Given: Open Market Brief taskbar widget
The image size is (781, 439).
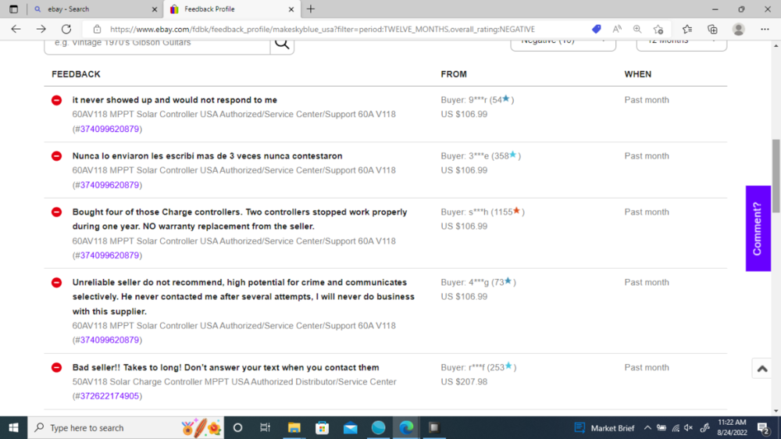Looking at the screenshot, I should (604, 427).
